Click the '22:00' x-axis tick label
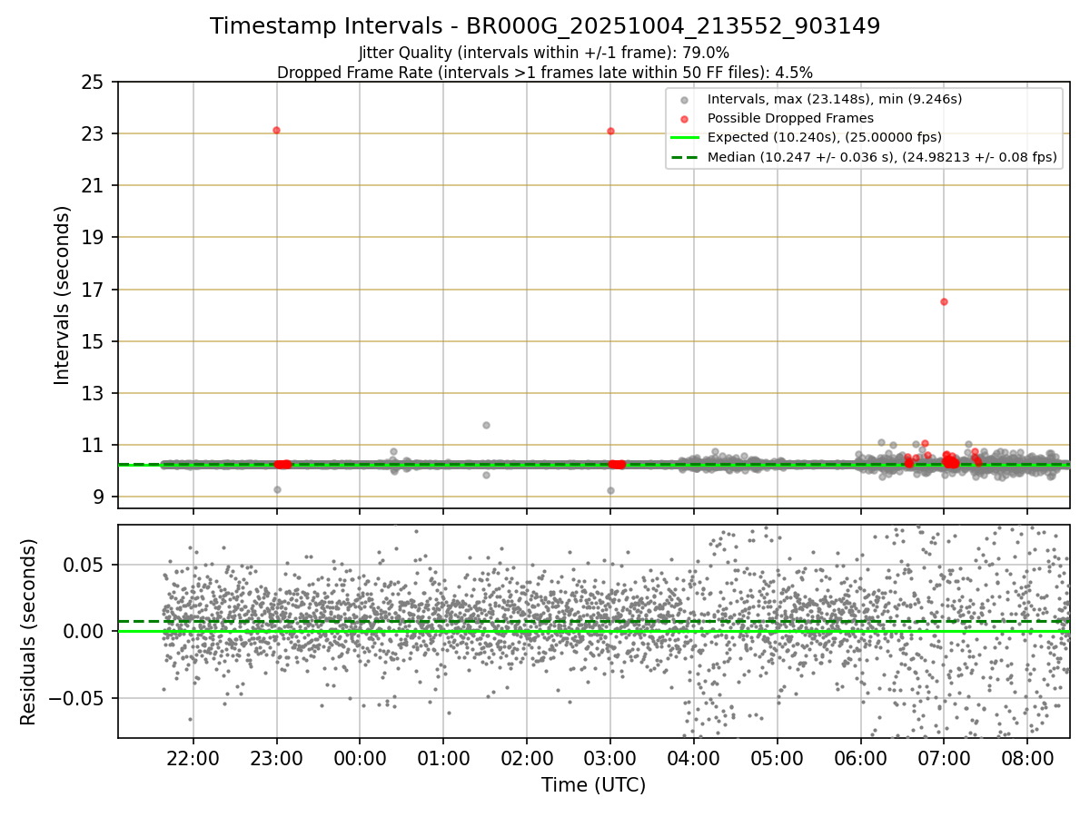This screenshot has height=817, width=1090. 193,757
